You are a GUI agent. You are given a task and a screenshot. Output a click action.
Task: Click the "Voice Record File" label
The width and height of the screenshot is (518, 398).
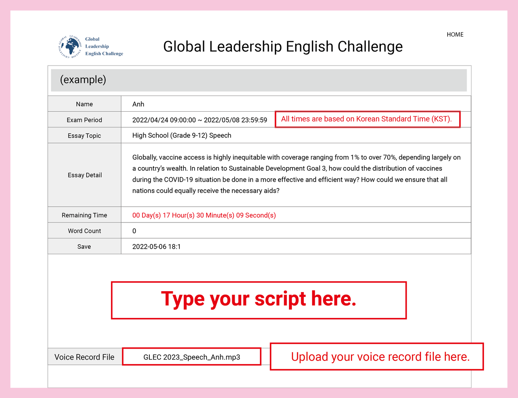coord(85,357)
